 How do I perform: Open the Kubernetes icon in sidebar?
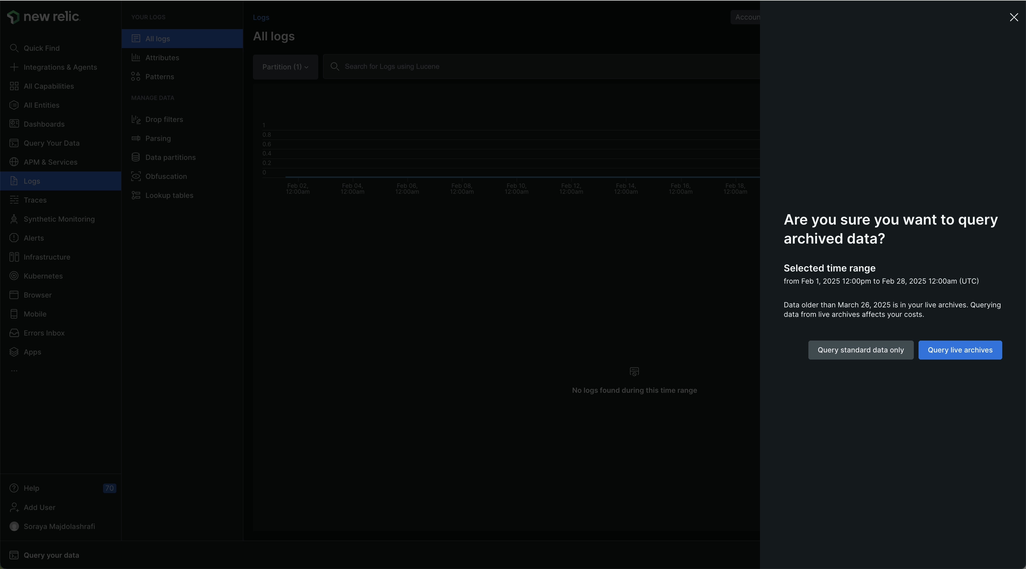pyautogui.click(x=14, y=276)
